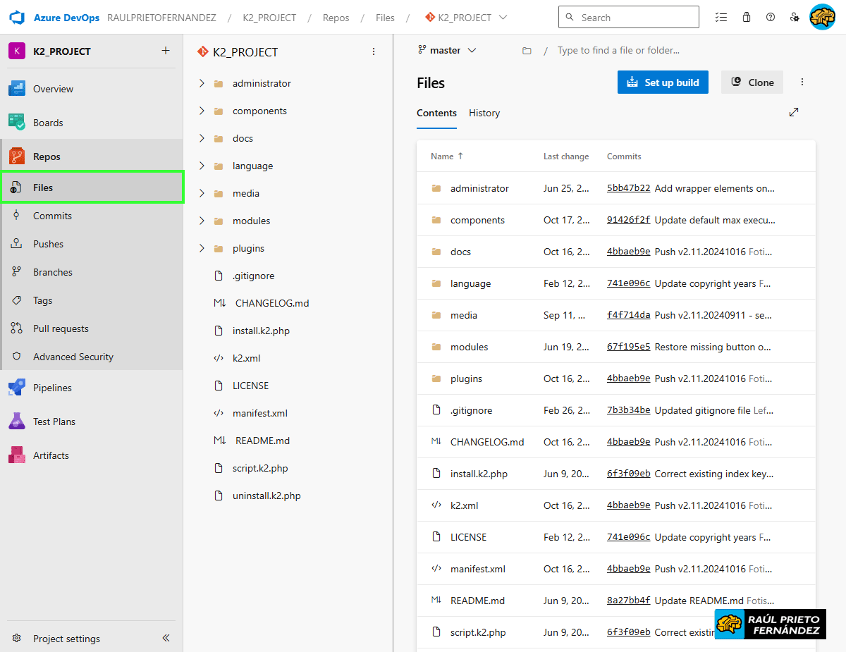
Task: Click the full screen expand icon
Action: pyautogui.click(x=794, y=112)
